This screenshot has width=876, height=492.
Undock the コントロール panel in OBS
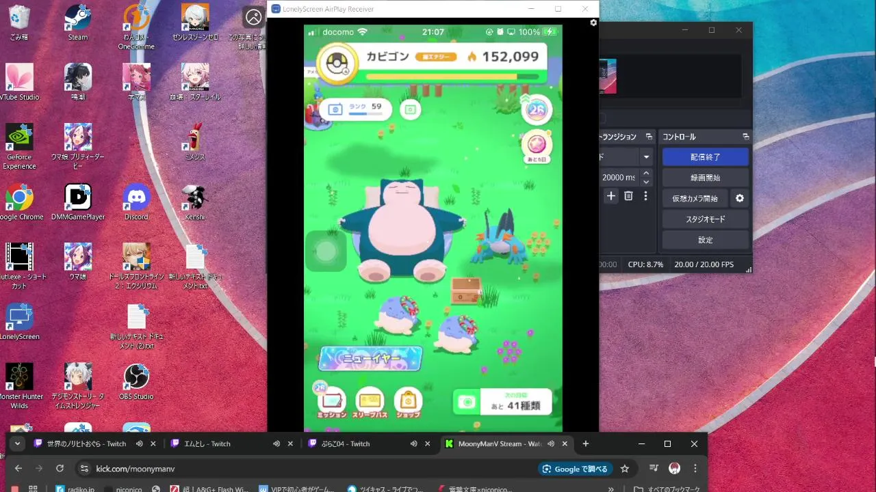(745, 137)
